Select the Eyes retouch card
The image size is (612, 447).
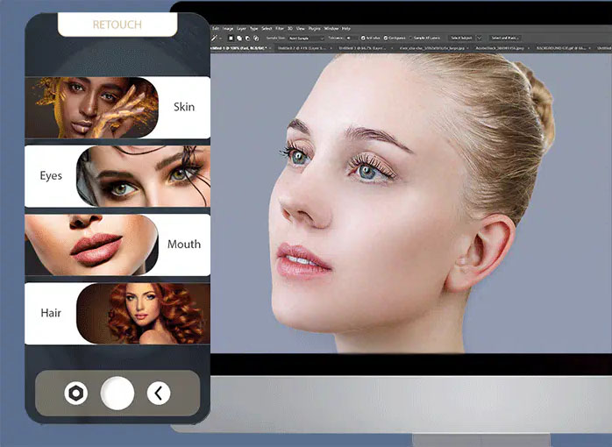coord(117,176)
